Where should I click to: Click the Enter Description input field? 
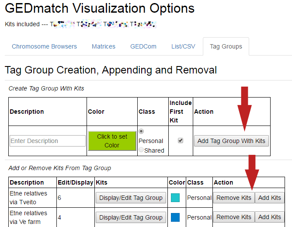(x=48, y=141)
